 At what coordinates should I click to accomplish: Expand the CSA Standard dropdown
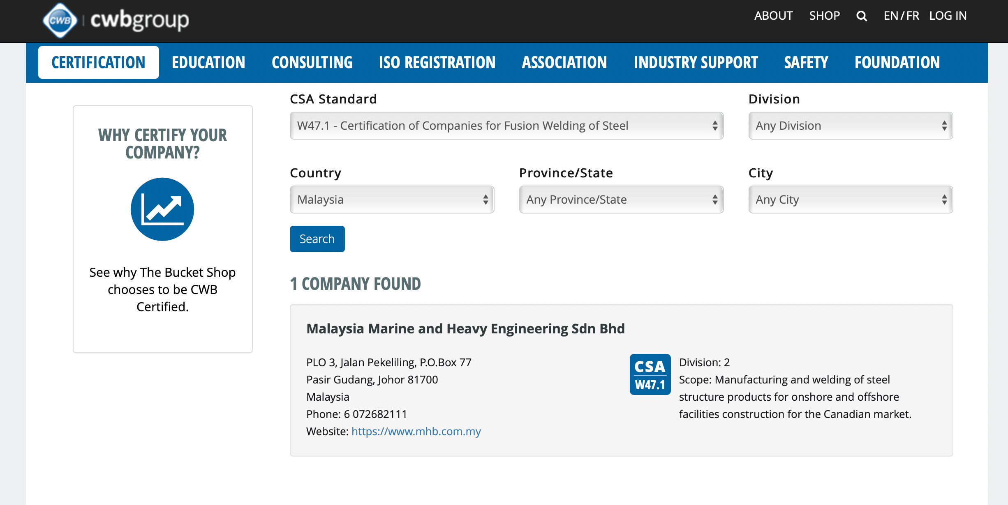point(506,126)
